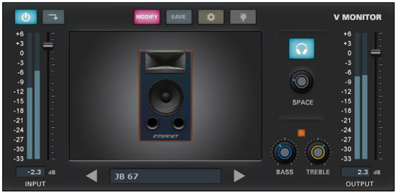Go to next speaker with right arrow
The height and width of the screenshot is (194, 398).
pos(239,176)
